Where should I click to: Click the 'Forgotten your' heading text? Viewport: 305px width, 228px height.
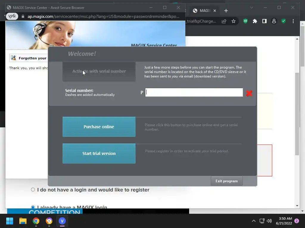pos(32,58)
